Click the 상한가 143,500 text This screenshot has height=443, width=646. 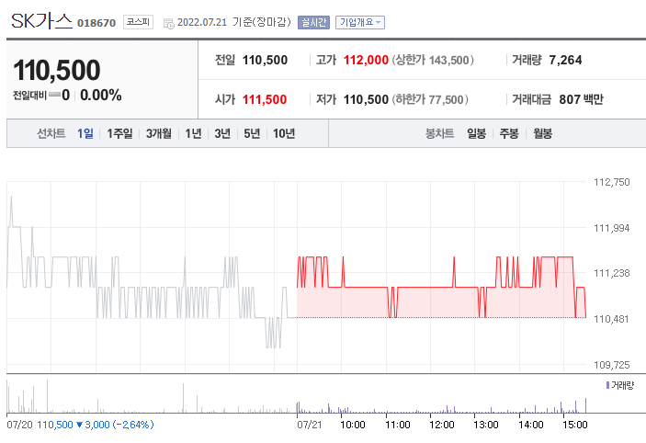[433, 60]
